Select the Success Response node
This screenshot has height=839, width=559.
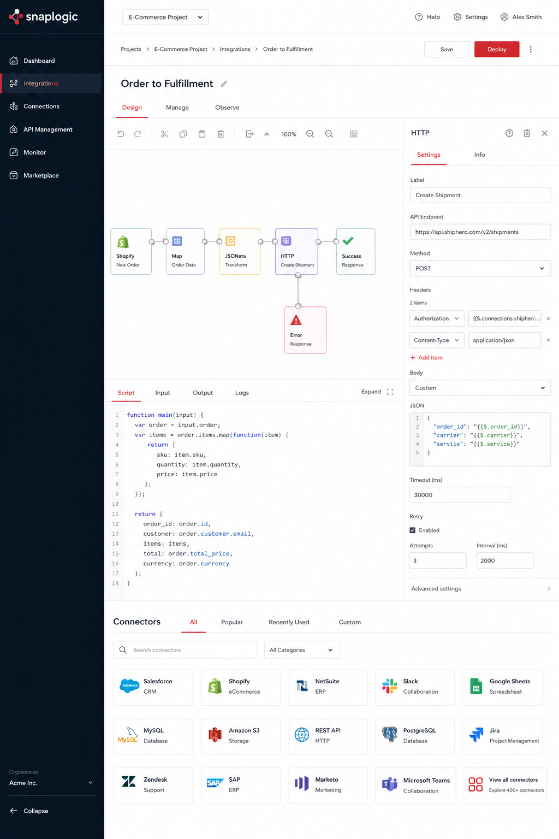coord(355,251)
